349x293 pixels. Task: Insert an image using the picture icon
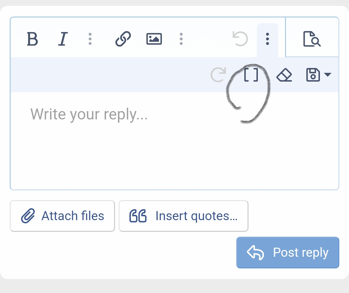click(x=154, y=39)
